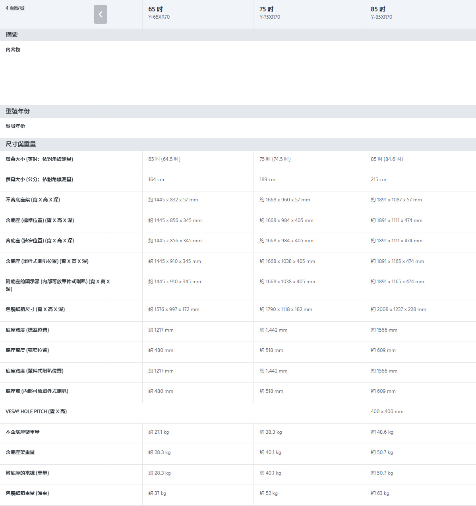Click the VESA HOLE PITCH row label
This screenshot has height=506, width=476.
click(36, 411)
